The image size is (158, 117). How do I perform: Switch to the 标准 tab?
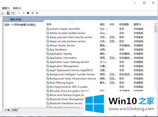[x=15, y=110]
